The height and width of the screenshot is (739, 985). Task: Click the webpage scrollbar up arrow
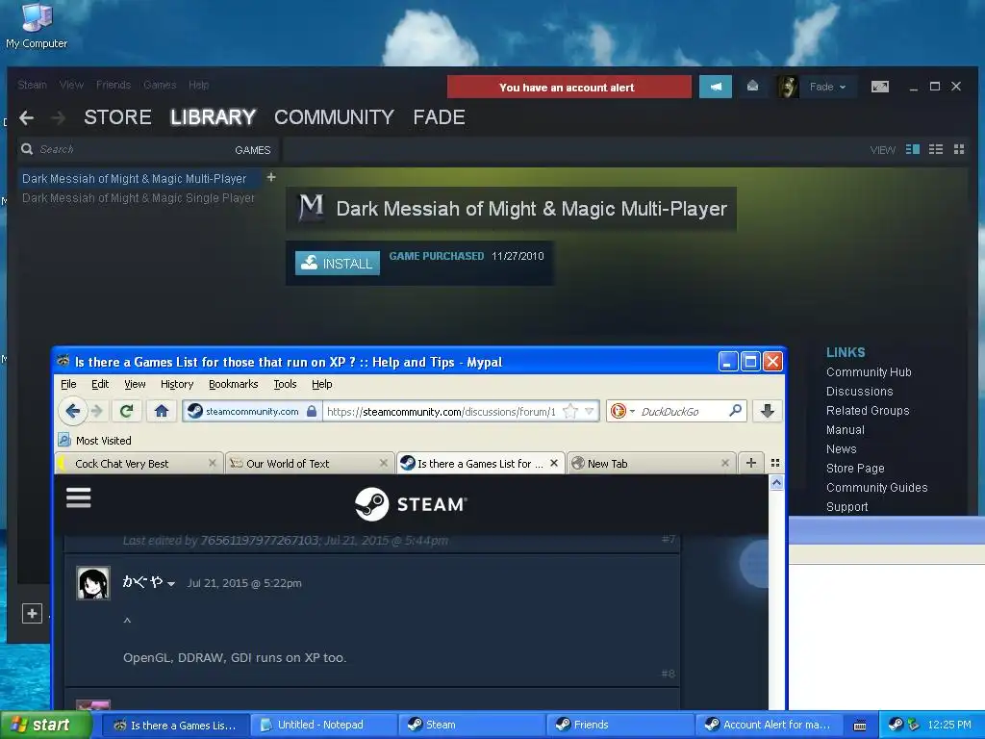pyautogui.click(x=776, y=483)
